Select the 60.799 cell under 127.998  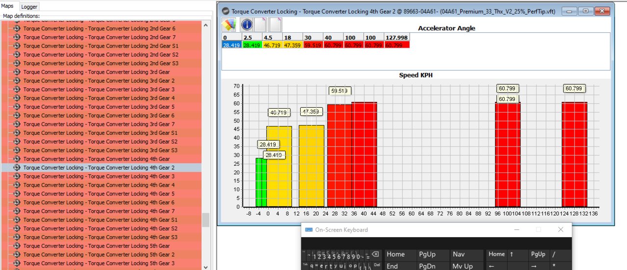(396, 45)
